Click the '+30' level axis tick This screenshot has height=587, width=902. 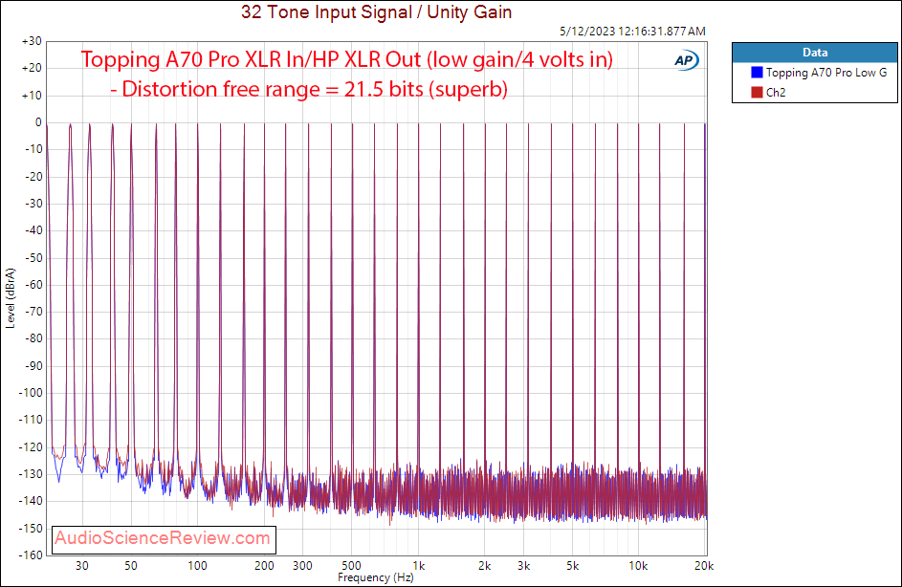[32, 41]
